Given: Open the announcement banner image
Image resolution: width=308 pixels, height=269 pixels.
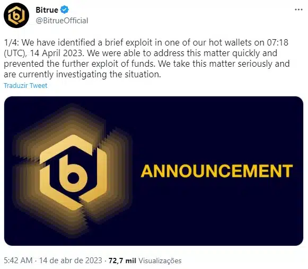Looking at the screenshot, I should pos(154,171).
